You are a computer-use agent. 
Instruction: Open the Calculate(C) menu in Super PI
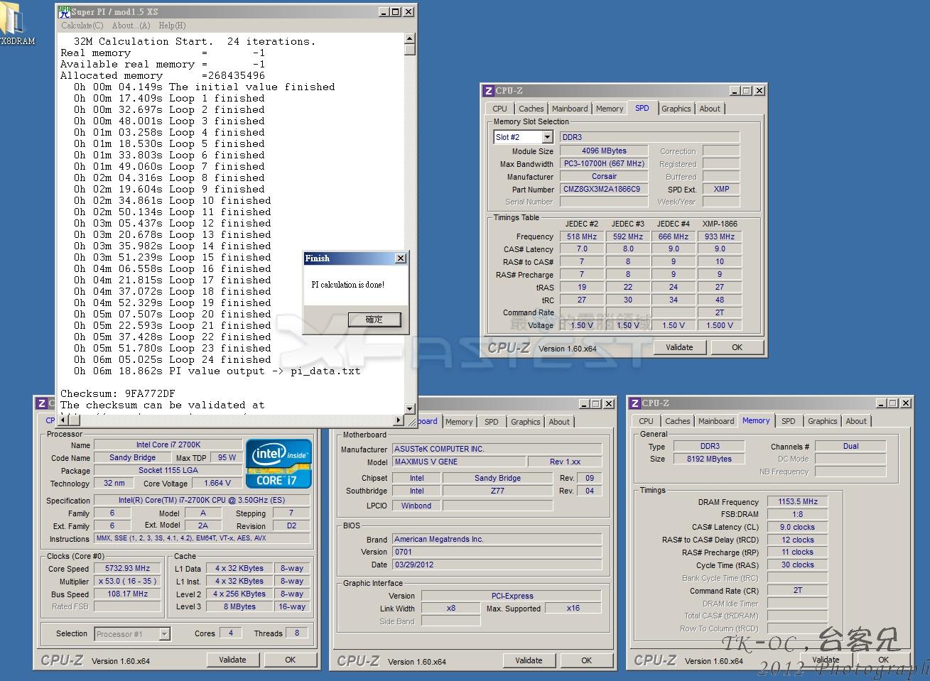[x=82, y=26]
